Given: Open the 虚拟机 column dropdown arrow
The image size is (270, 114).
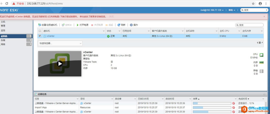Looking at the screenshot, I should (x=104, y=31).
